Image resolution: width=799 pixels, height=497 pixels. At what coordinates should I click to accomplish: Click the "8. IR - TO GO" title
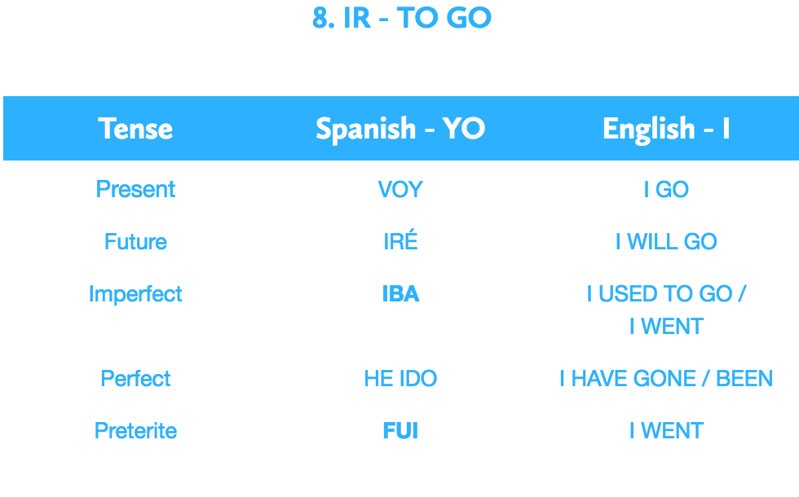coord(401,18)
